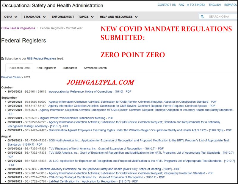Switch language to Español

pos(231,5)
